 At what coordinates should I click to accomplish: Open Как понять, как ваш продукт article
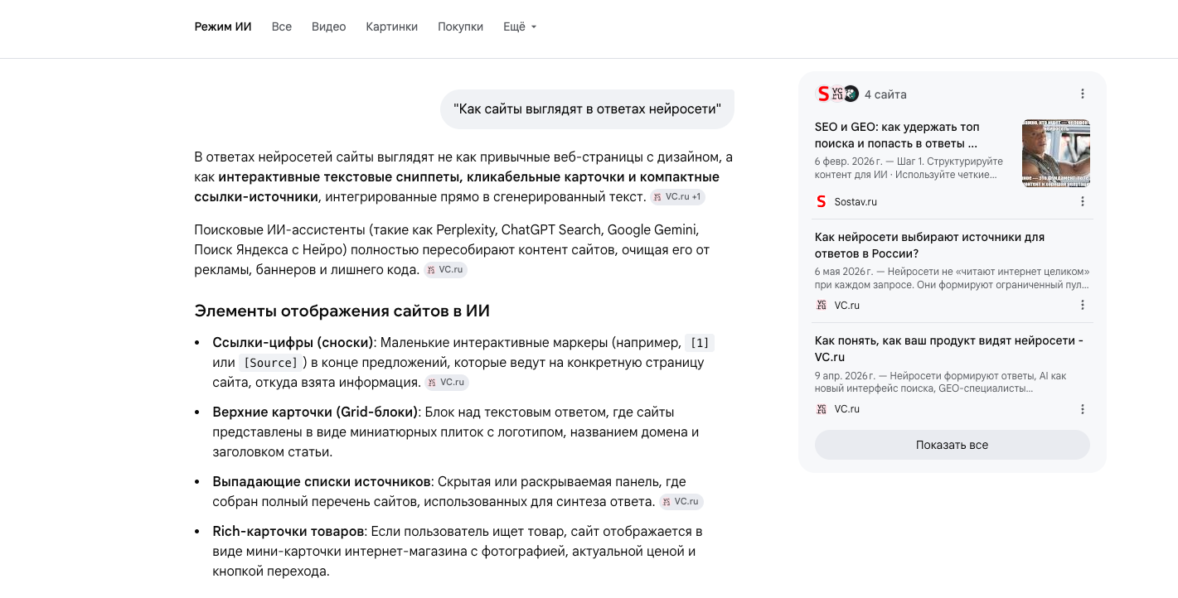pos(949,349)
